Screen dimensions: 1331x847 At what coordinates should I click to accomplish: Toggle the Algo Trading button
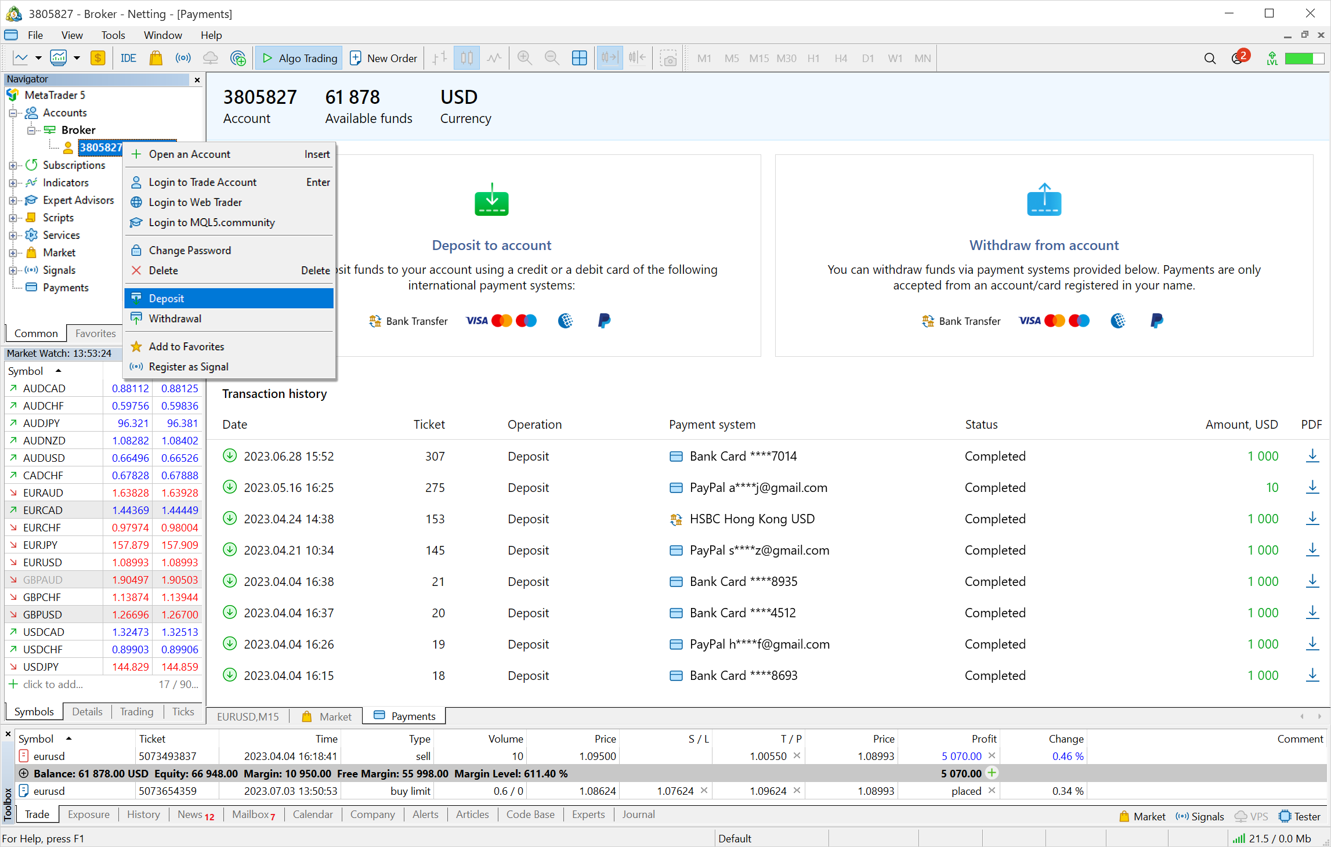point(299,58)
